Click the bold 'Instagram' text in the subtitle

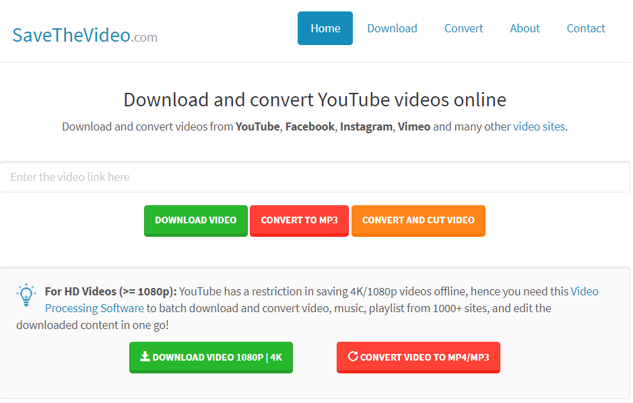366,126
